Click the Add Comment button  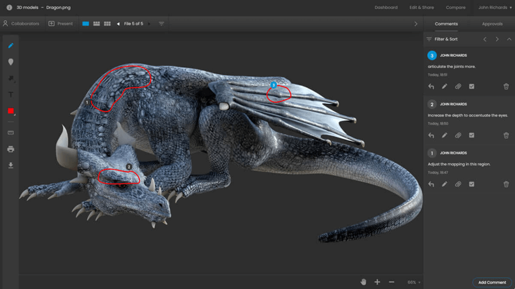click(492, 282)
